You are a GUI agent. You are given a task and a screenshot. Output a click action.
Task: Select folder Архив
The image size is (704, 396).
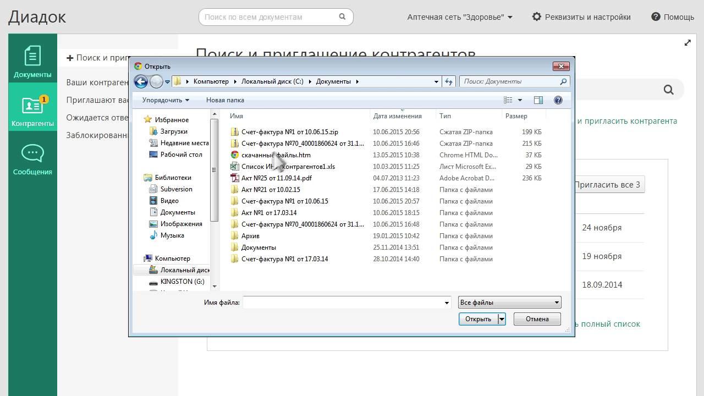tap(245, 236)
